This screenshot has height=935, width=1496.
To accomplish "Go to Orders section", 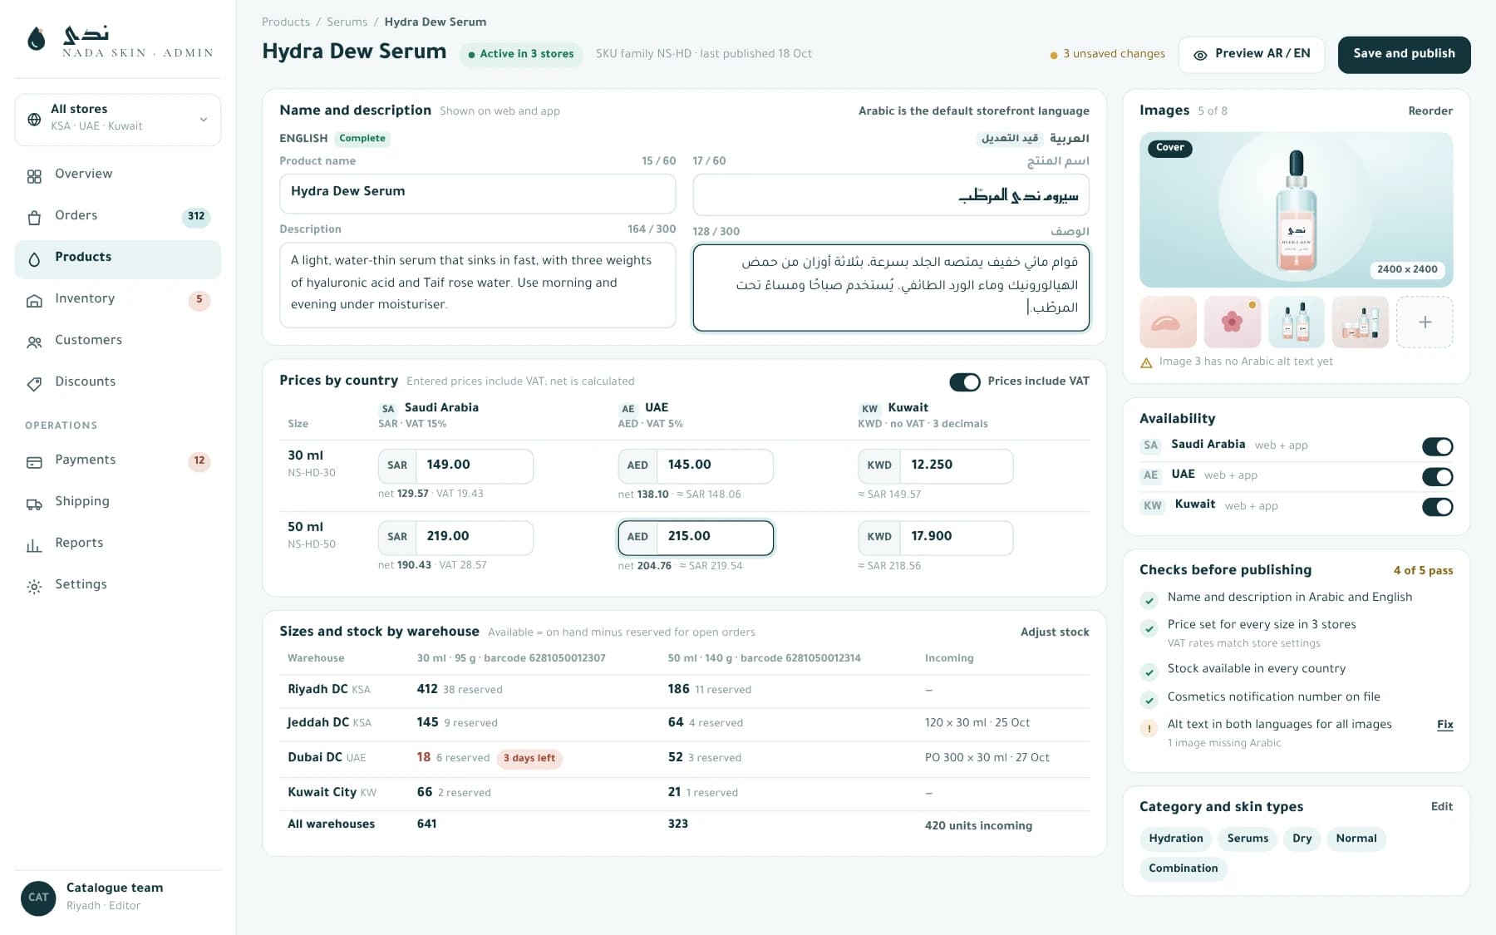I will [x=118, y=216].
